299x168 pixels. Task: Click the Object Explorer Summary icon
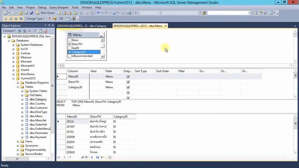pyautogui.click(x=45, y=31)
